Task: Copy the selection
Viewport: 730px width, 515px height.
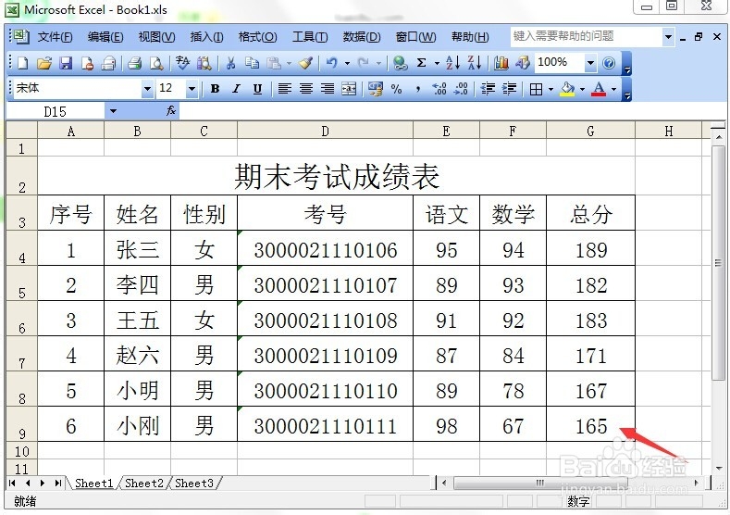Action: point(252,63)
